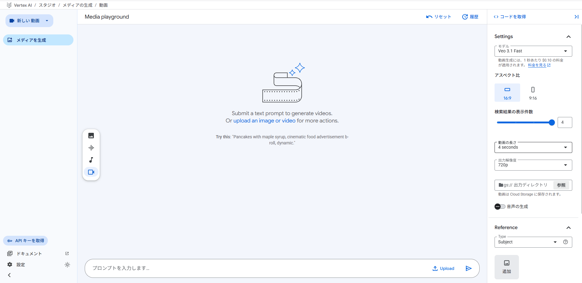Choose the 16:9 aspect ratio
Image resolution: width=582 pixels, height=283 pixels.
[507, 93]
